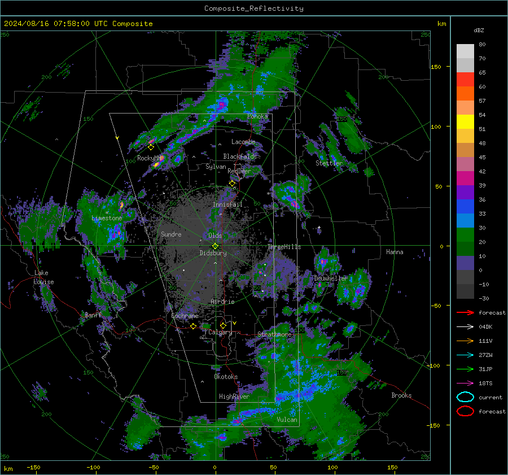Image resolution: width=508 pixels, height=475 pixels.
Task: Click the Stettler label on map
Action: [329, 163]
